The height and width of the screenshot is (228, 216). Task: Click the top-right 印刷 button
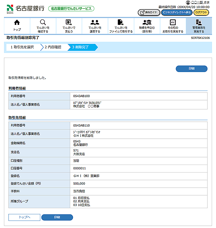(191, 68)
